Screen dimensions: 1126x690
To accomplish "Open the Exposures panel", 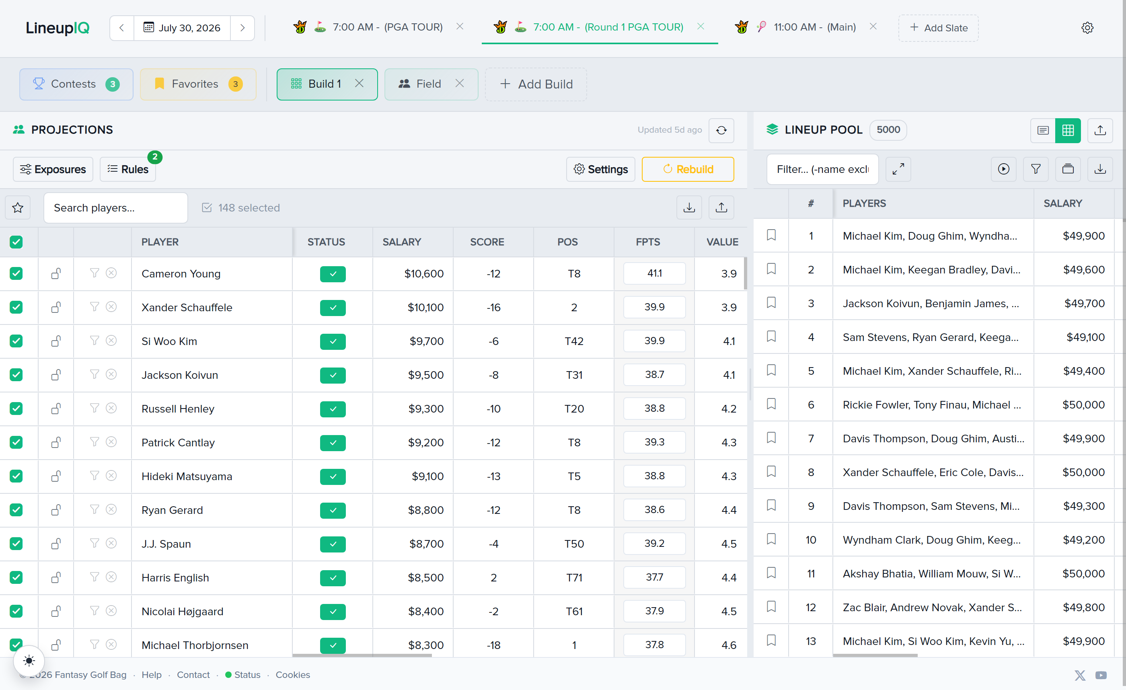I will 53,170.
